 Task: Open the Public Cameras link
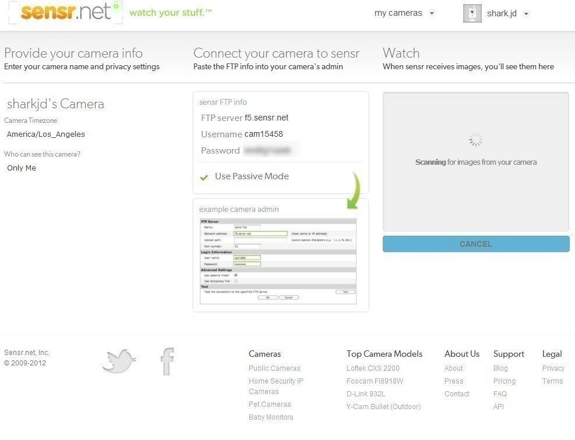[x=274, y=368]
